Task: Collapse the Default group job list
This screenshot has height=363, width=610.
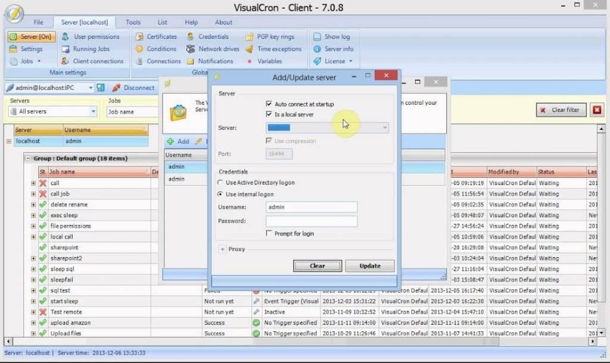Action: click(x=29, y=158)
